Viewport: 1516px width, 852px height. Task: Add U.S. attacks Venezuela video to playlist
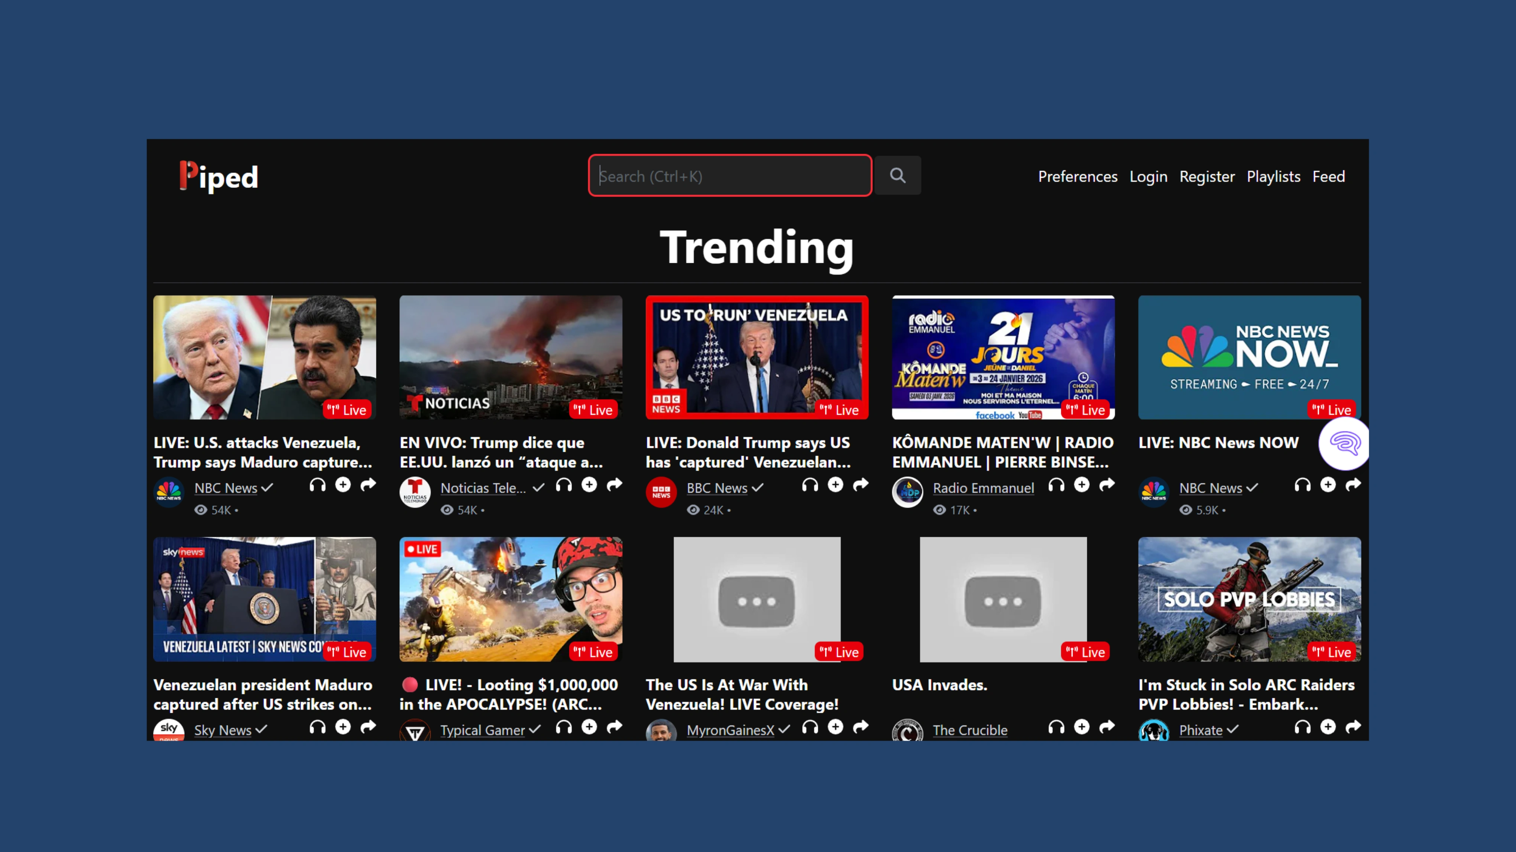[x=343, y=484]
